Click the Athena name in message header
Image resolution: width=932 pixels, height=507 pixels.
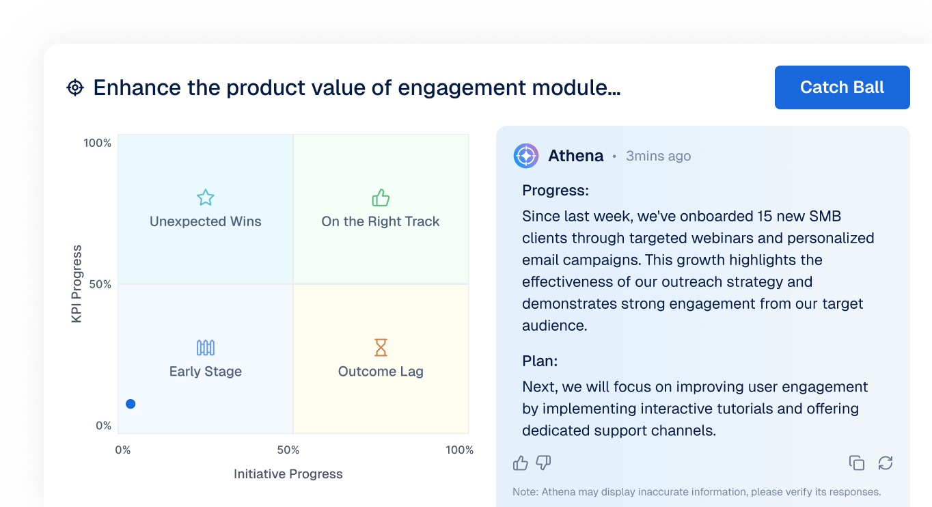click(x=576, y=156)
